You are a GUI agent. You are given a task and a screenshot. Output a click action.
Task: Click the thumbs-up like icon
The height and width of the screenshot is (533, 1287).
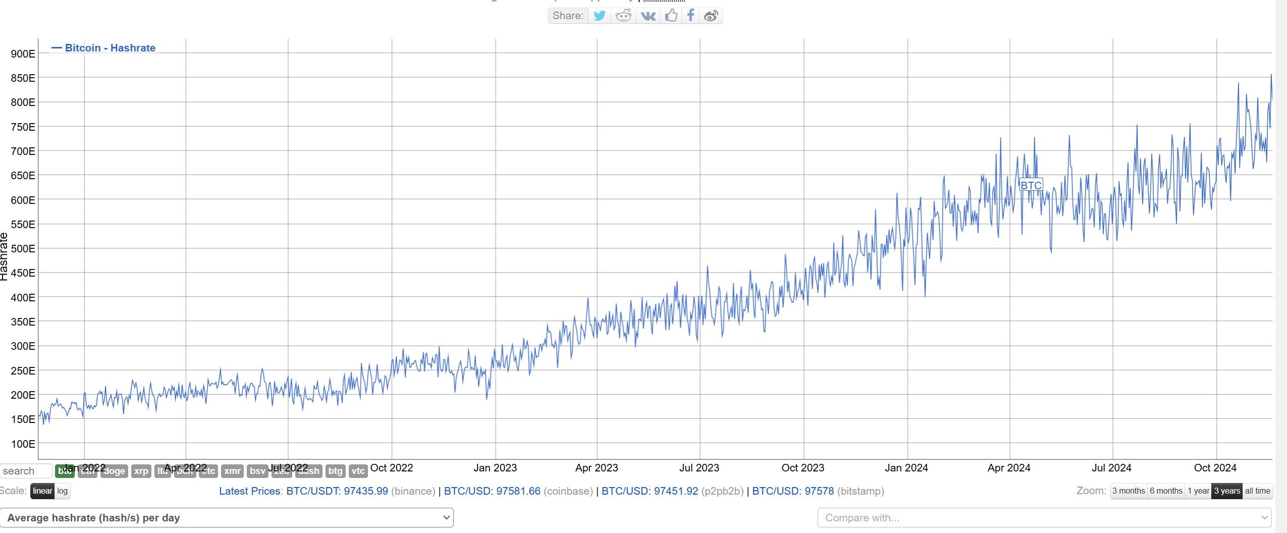click(x=671, y=16)
